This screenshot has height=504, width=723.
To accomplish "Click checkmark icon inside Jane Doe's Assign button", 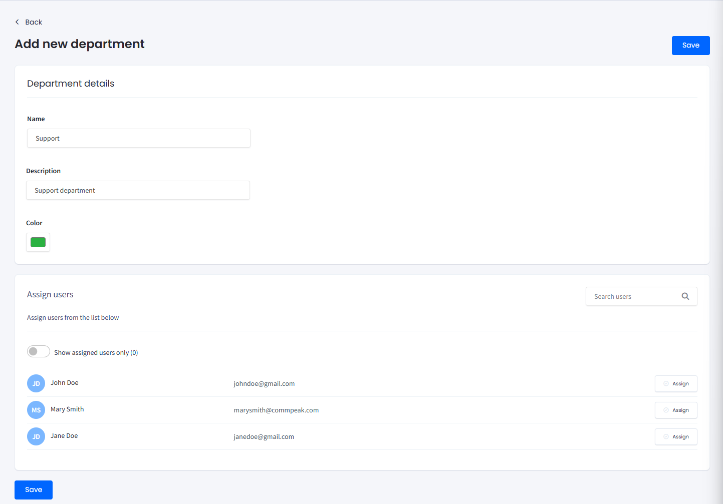I will [x=666, y=436].
